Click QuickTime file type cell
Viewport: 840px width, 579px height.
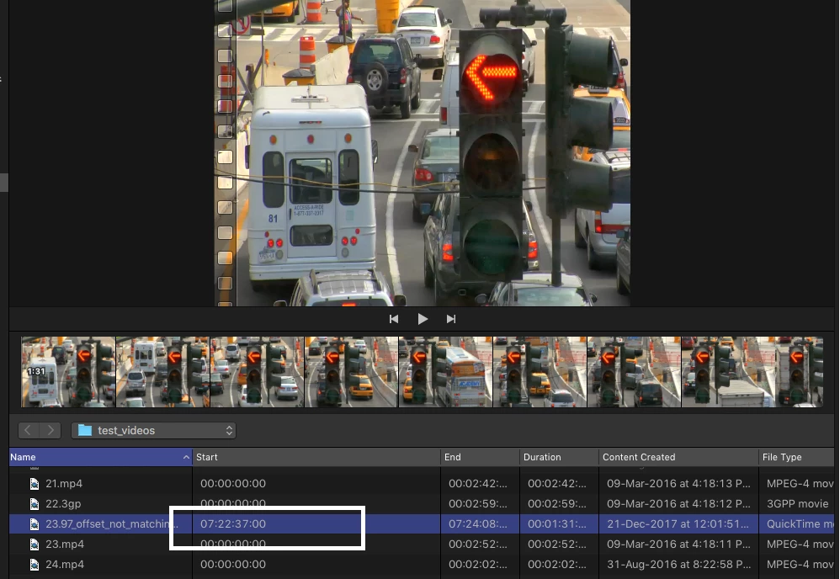[x=800, y=523]
